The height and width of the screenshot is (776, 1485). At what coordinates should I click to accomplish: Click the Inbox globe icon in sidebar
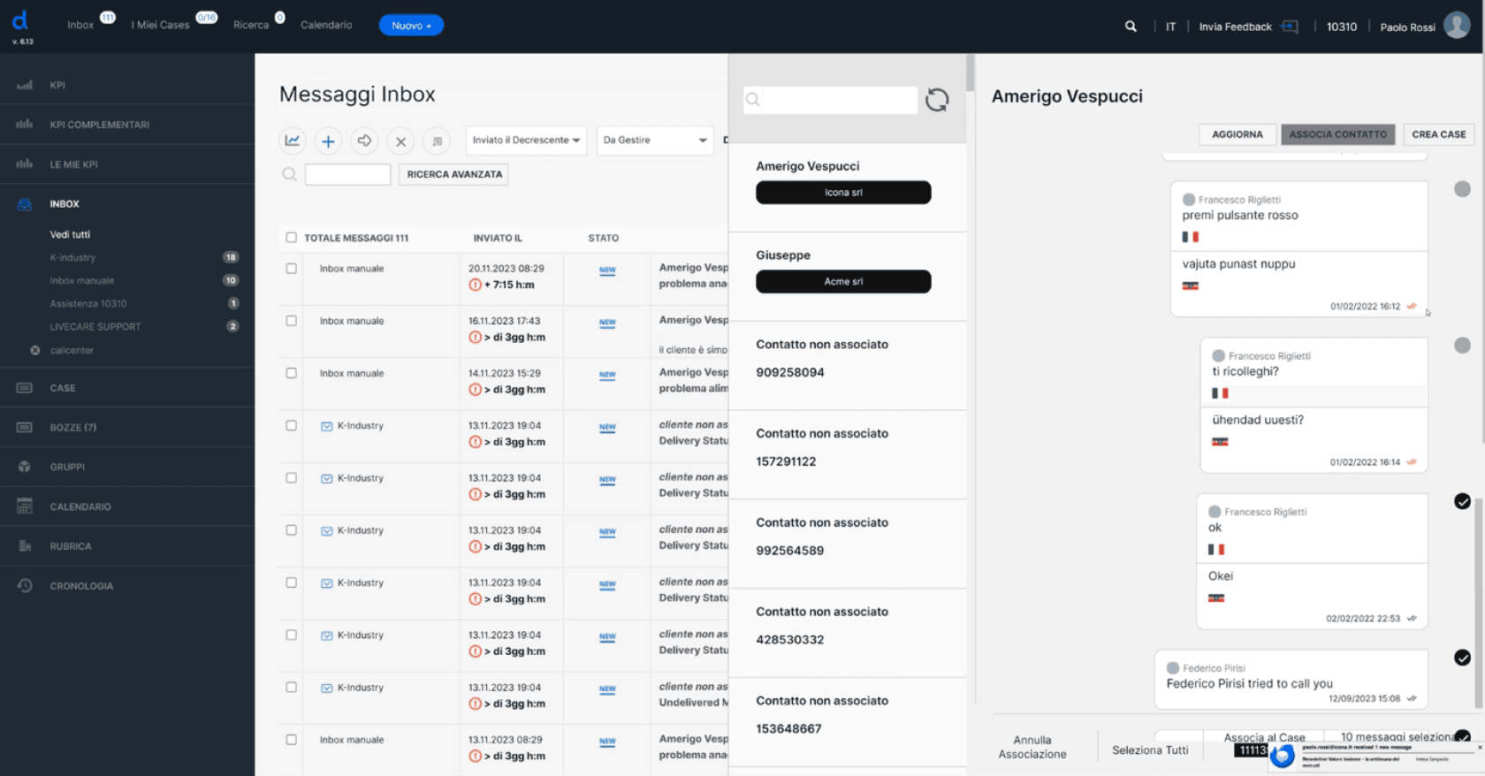(x=25, y=204)
